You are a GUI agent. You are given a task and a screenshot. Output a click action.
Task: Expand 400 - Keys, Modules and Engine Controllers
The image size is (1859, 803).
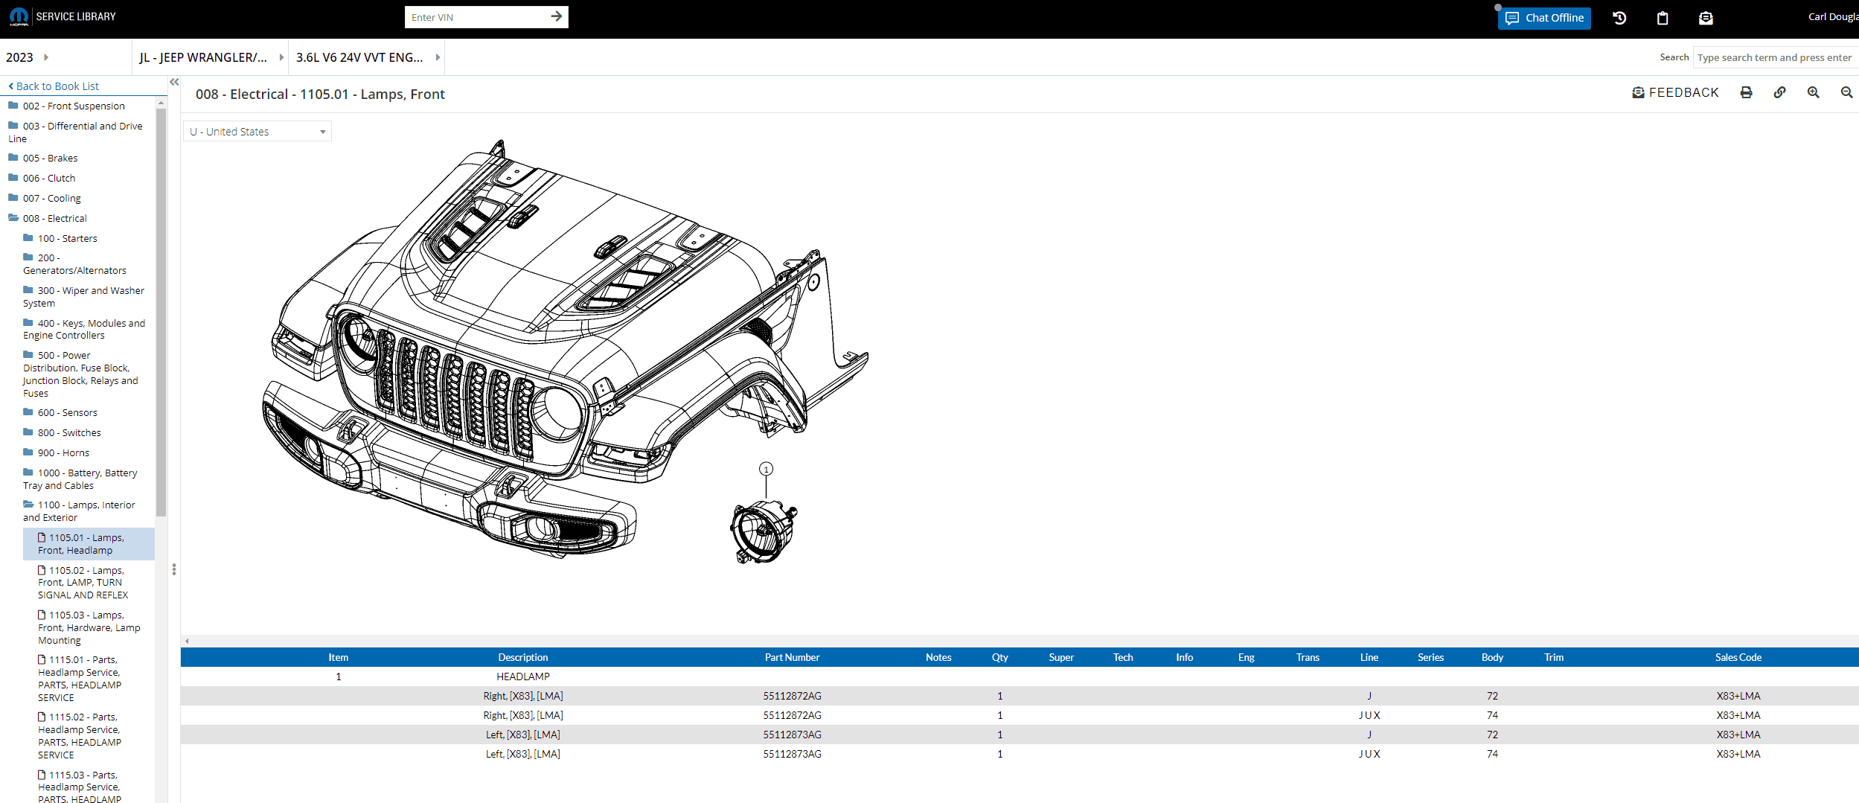[84, 329]
